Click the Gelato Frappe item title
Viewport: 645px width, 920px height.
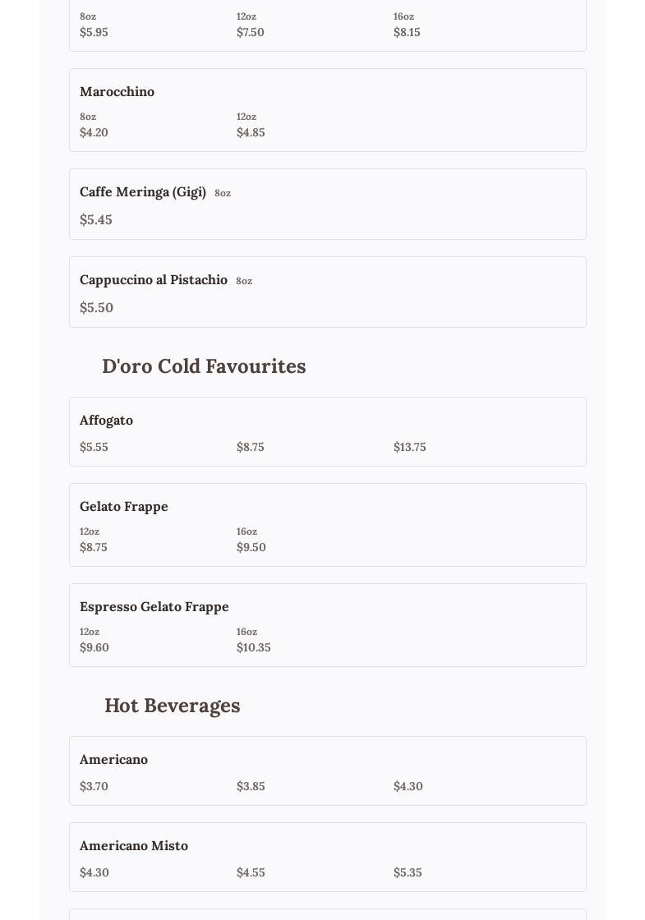click(x=124, y=506)
